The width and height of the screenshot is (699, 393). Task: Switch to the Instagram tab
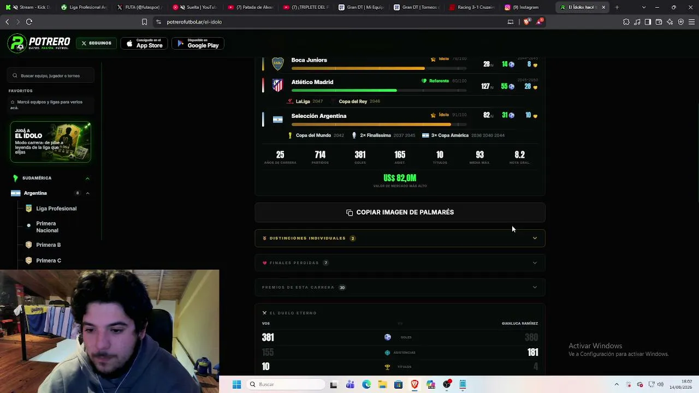(x=527, y=7)
